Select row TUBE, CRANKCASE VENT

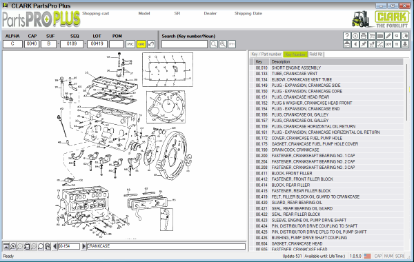coord(326,74)
